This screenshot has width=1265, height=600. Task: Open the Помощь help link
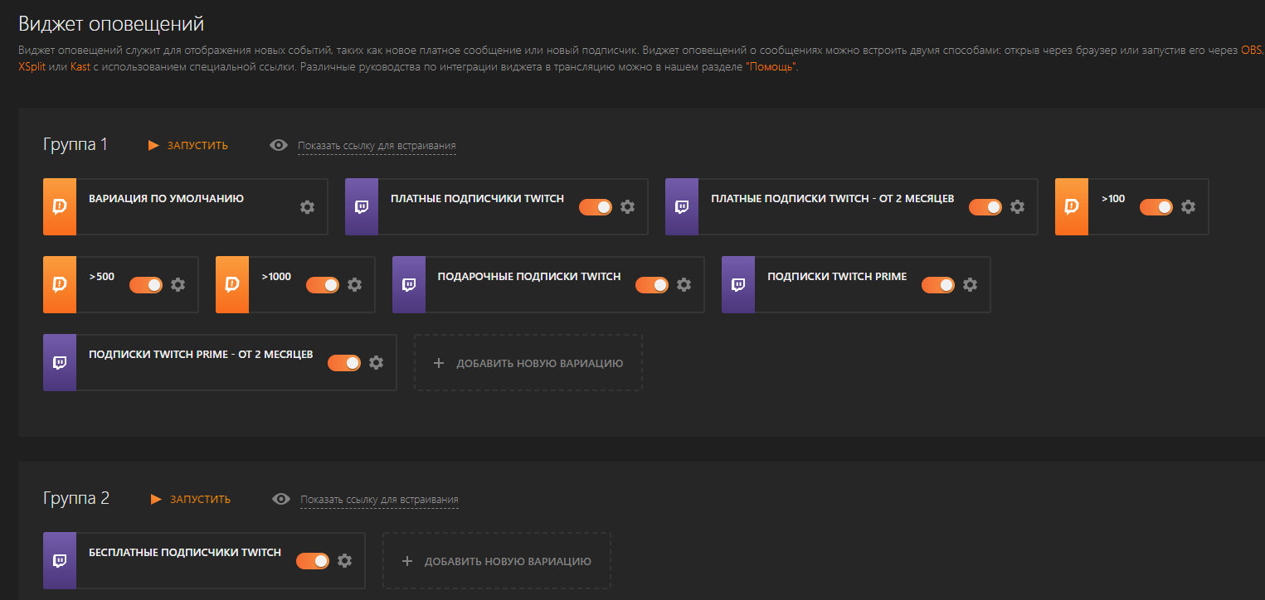click(772, 65)
